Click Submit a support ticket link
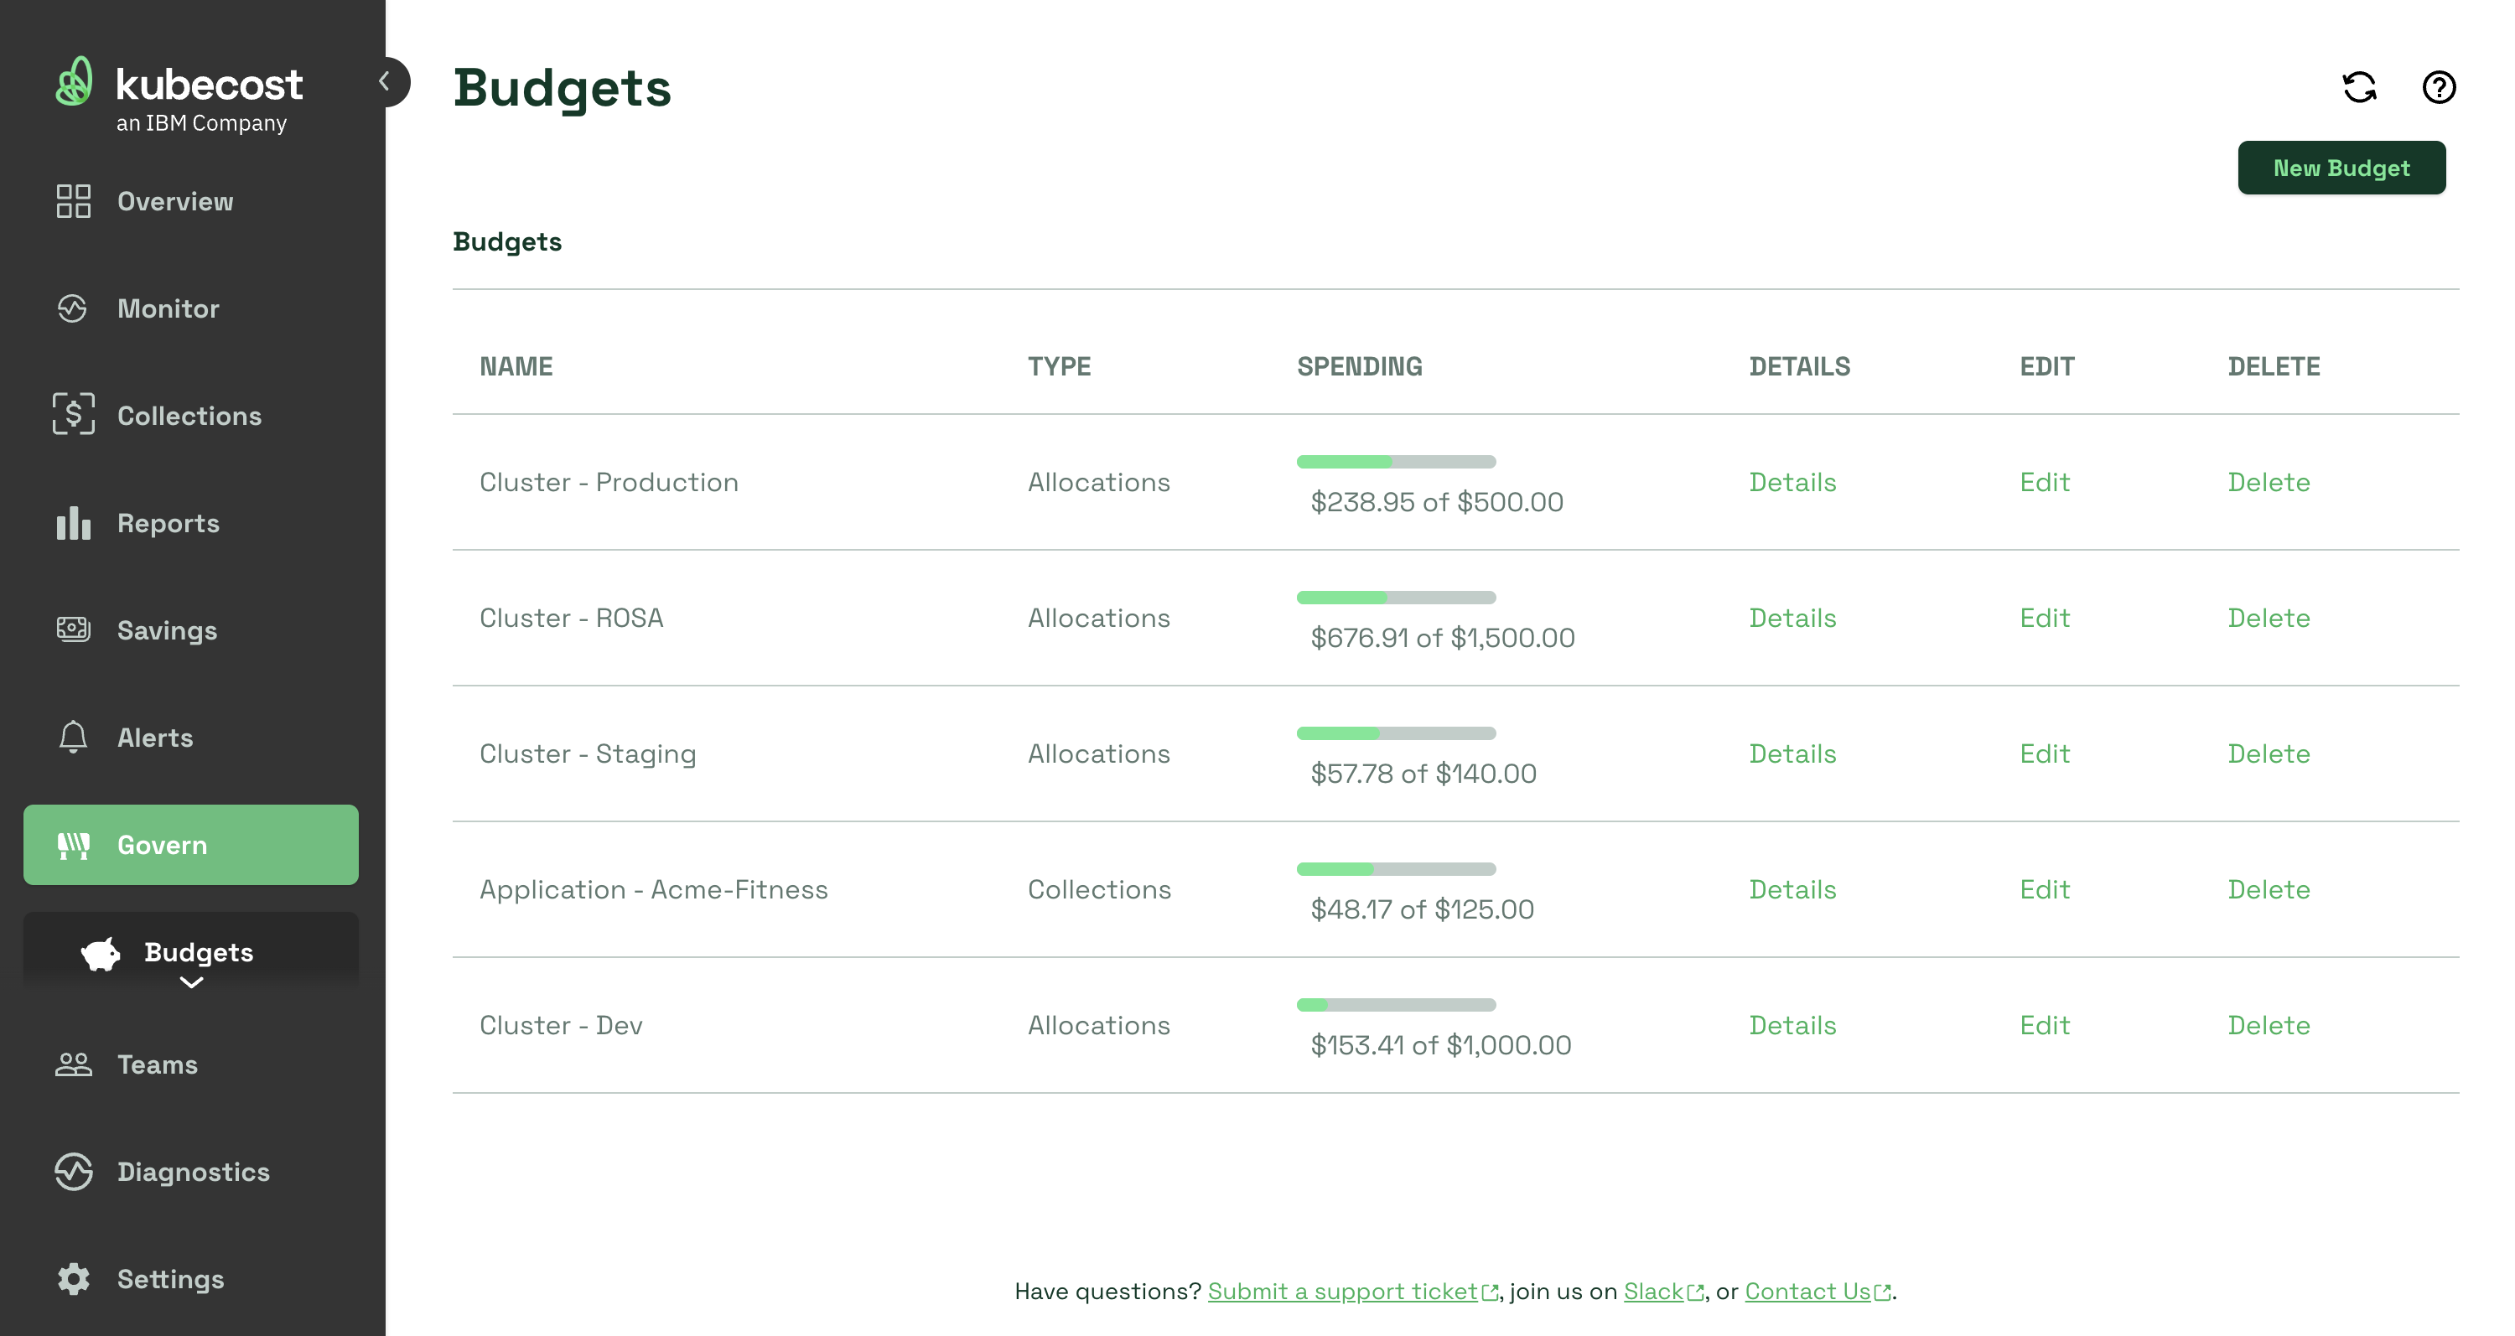This screenshot has height=1336, width=2515. coord(1342,1291)
